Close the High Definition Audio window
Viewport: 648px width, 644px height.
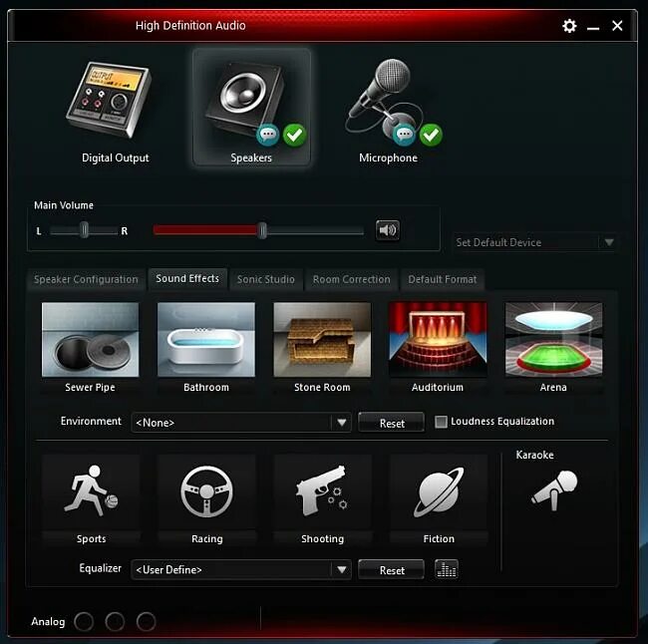[617, 26]
